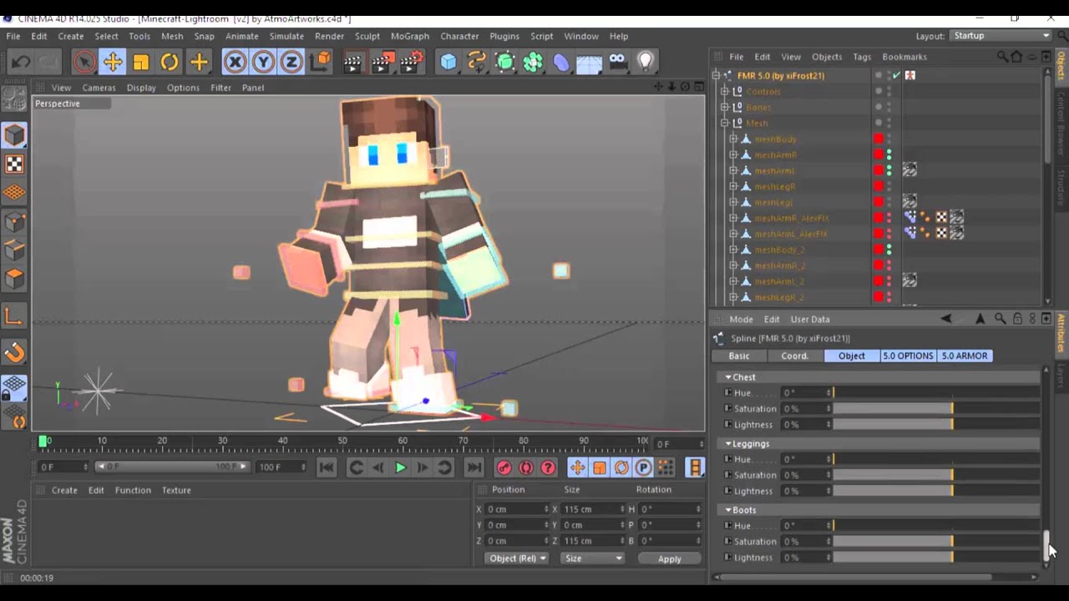Go to start of timeline
Viewport: 1069px width, 601px height.
point(327,467)
